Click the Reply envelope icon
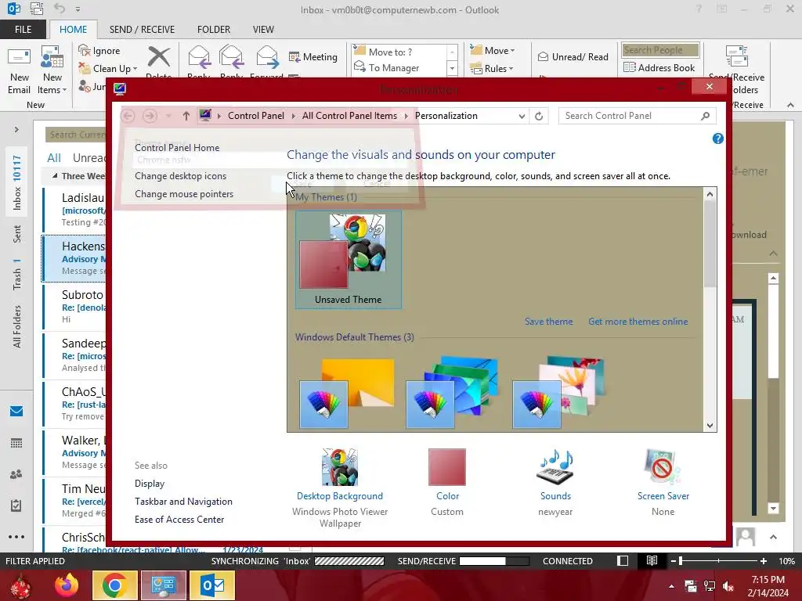The image size is (802, 601). point(199,57)
